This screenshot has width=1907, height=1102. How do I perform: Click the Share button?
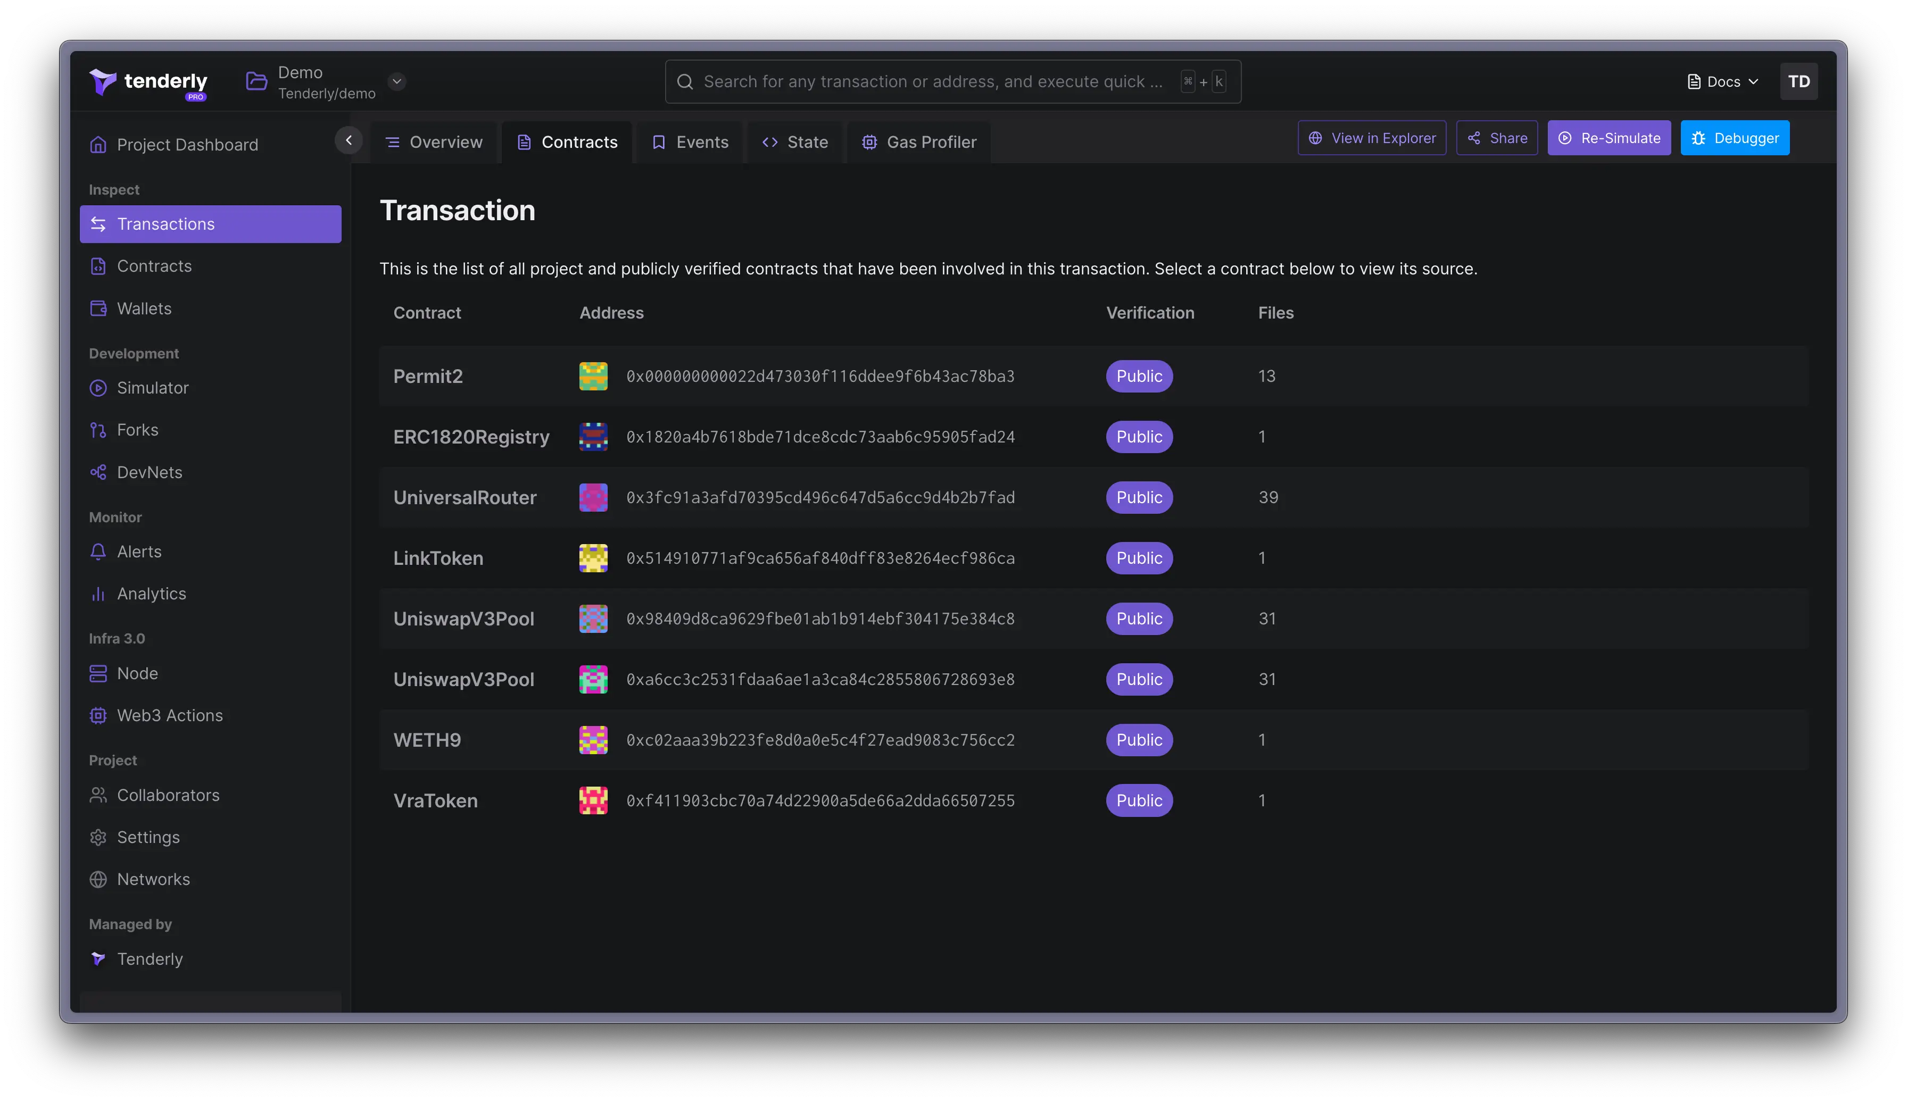point(1497,138)
